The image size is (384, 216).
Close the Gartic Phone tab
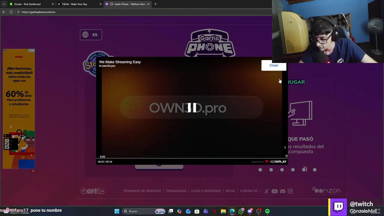click(148, 4)
